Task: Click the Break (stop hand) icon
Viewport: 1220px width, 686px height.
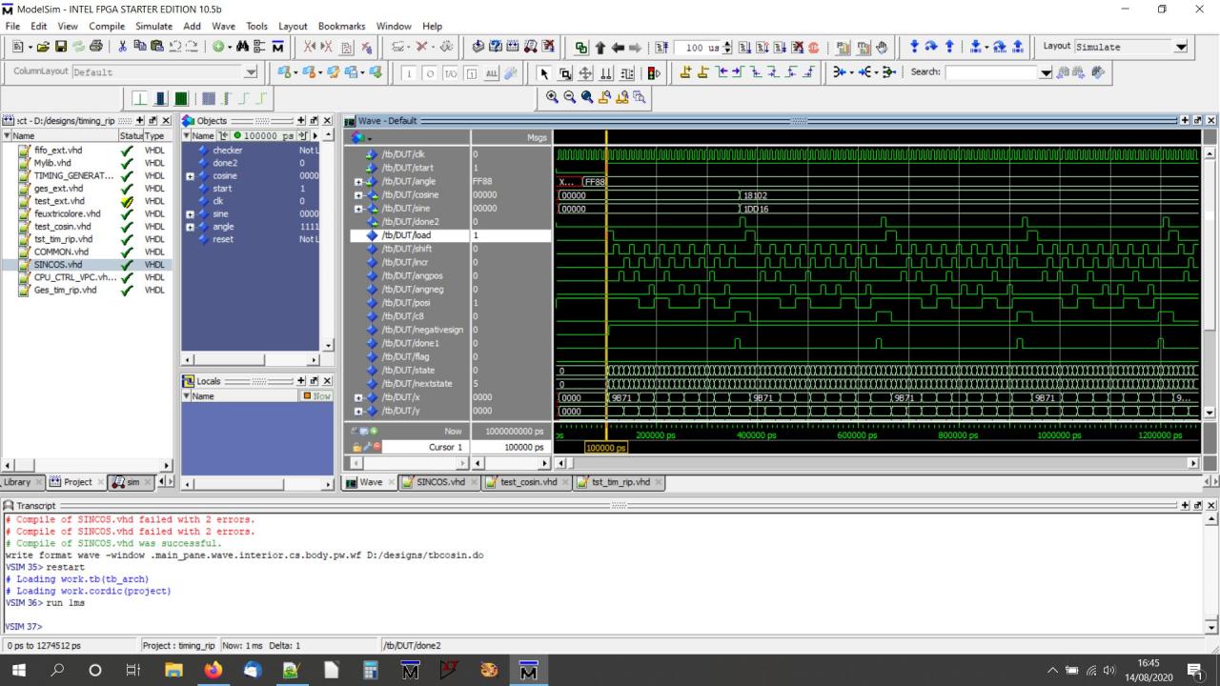Action: 881,47
